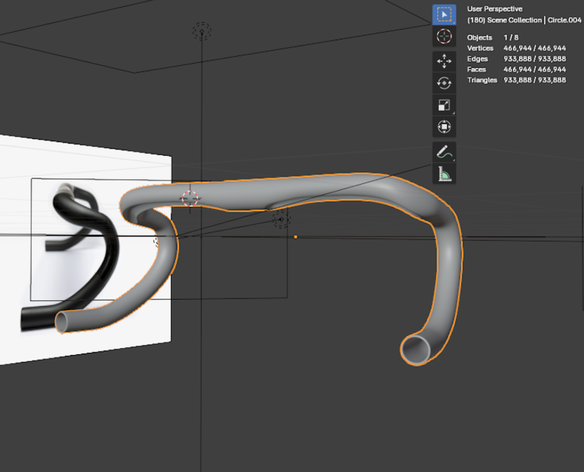The image size is (584, 472).
Task: Activate the Measure ruler tool
Action: point(444,174)
